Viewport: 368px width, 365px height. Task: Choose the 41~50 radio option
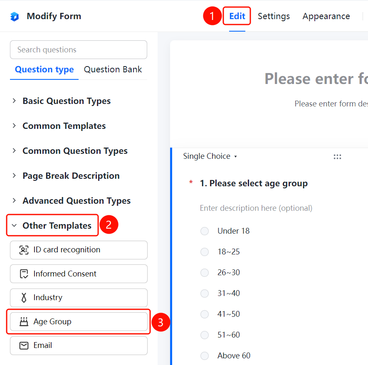coord(205,314)
